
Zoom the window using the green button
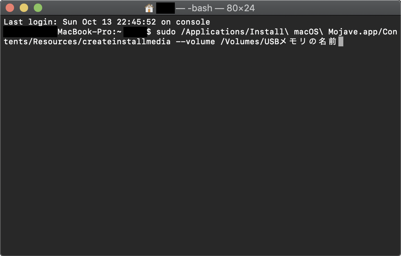[x=38, y=8]
